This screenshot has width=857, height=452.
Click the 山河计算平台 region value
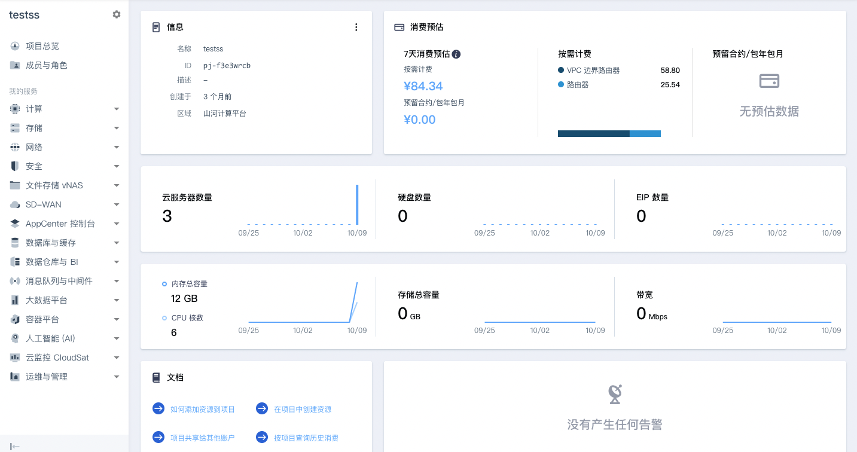pos(225,114)
